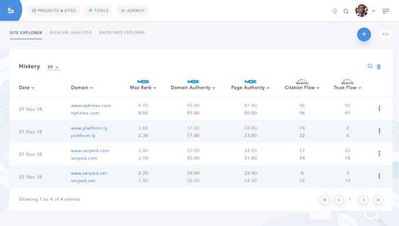Click Moz logo above Domain Authority
Image resolution: width=399 pixels, height=226 pixels.
(x=193, y=81)
